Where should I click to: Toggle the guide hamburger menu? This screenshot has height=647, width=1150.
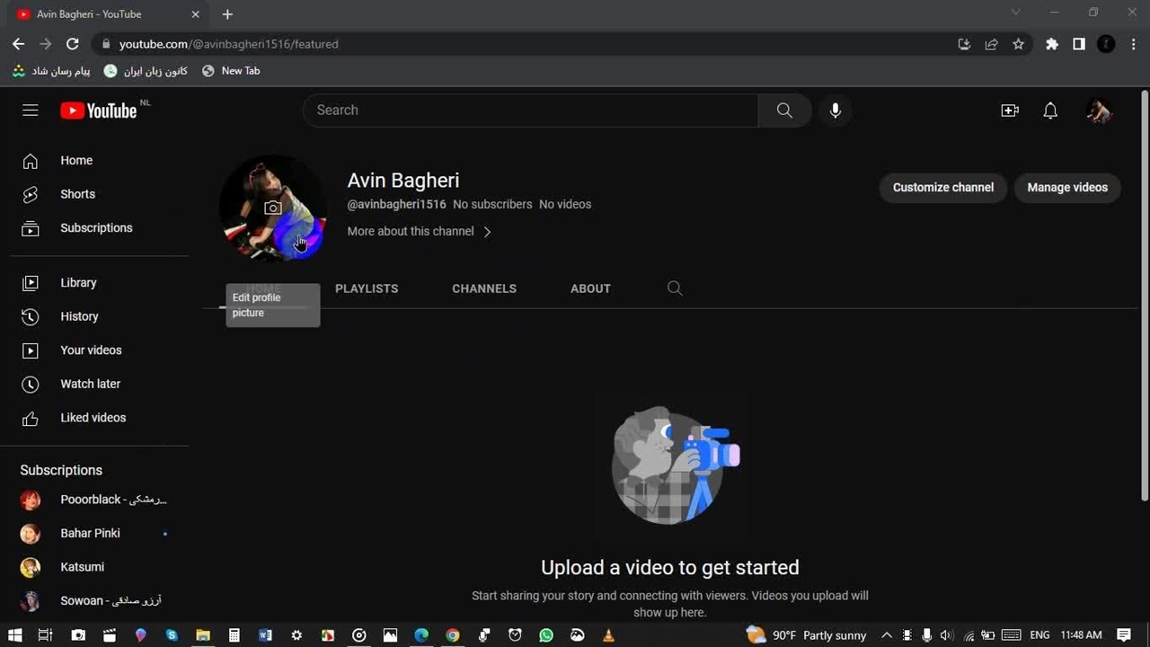(30, 110)
